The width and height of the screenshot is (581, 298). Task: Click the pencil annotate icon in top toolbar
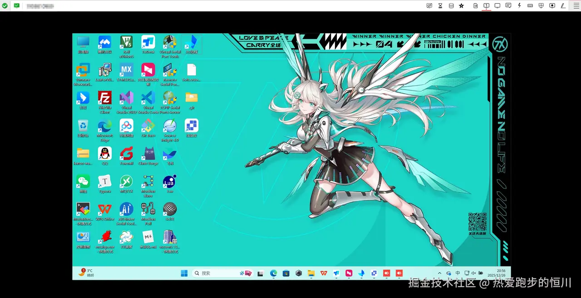coord(563,5)
